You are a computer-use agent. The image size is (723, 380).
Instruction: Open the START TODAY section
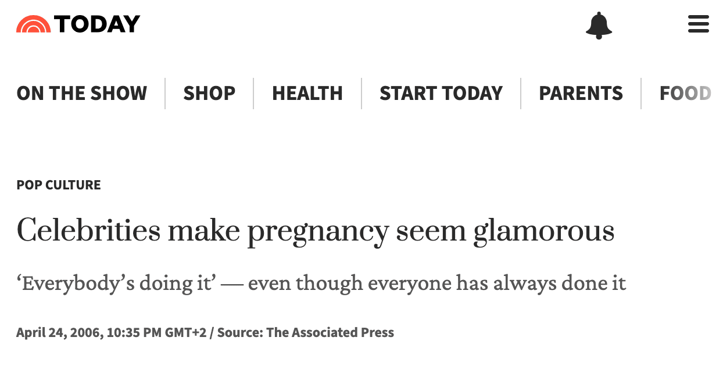click(441, 94)
